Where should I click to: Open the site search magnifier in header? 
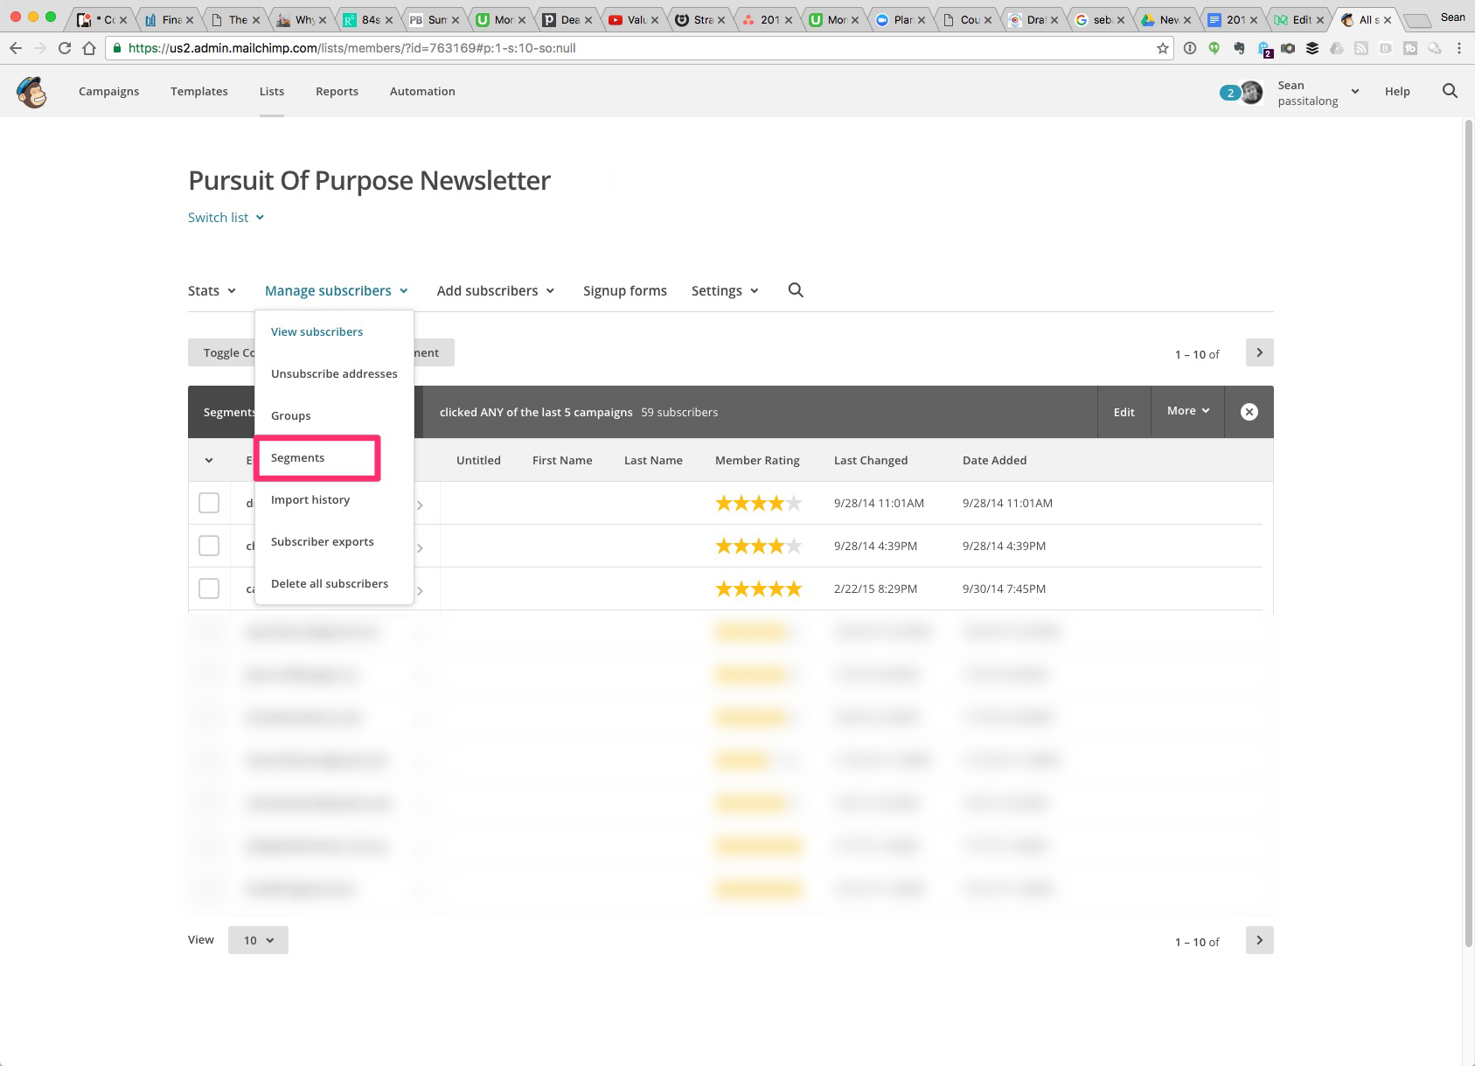[1450, 91]
